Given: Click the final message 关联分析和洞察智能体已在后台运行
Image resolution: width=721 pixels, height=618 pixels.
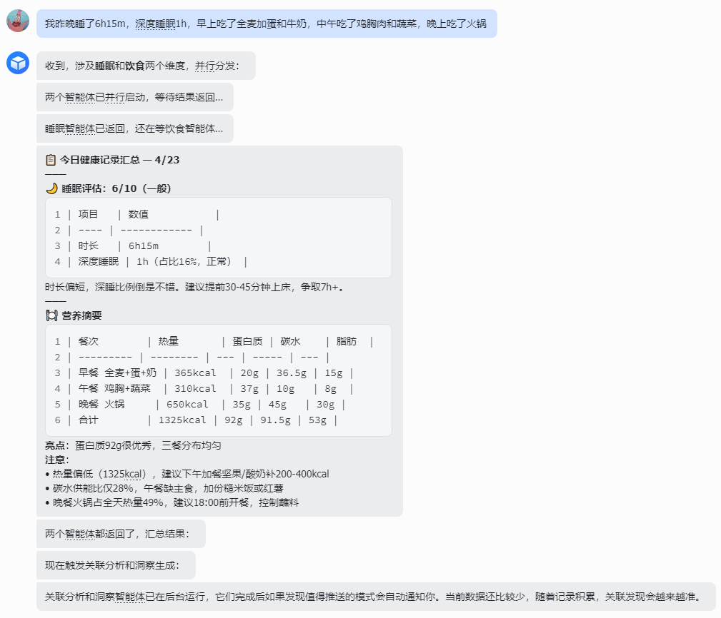Looking at the screenshot, I should click(x=376, y=597).
